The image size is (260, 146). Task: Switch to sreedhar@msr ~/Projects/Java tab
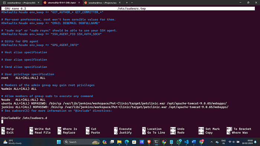(x=102, y=3)
